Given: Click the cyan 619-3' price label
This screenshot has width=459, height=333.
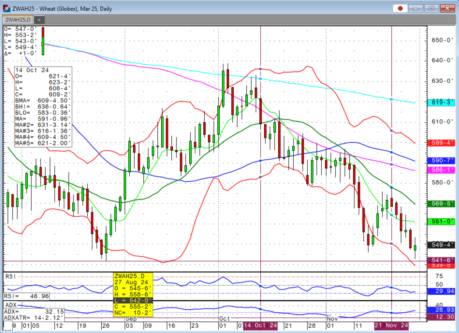Looking at the screenshot, I should coord(441,102).
